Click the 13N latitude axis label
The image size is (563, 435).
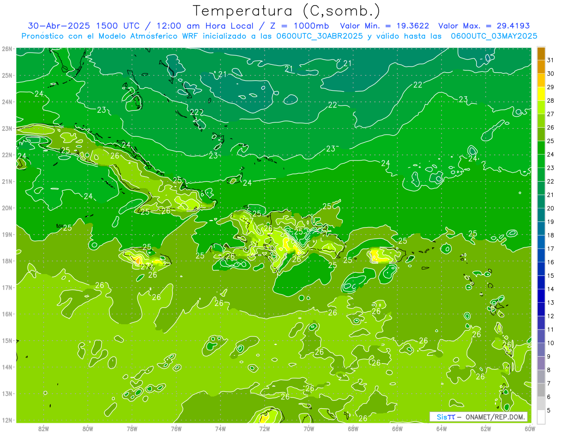[7, 393]
